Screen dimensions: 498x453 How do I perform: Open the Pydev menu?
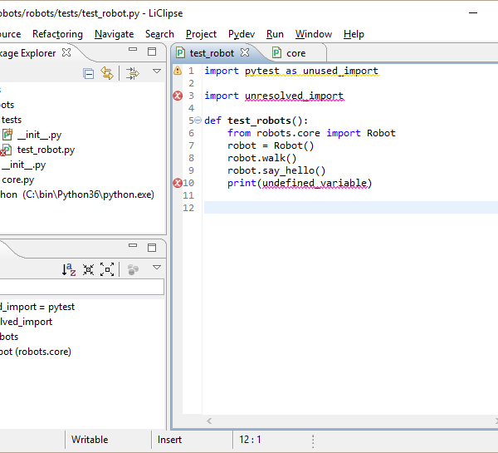[242, 34]
